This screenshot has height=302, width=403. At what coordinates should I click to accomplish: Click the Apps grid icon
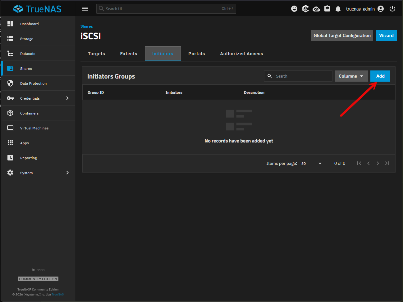[10, 143]
